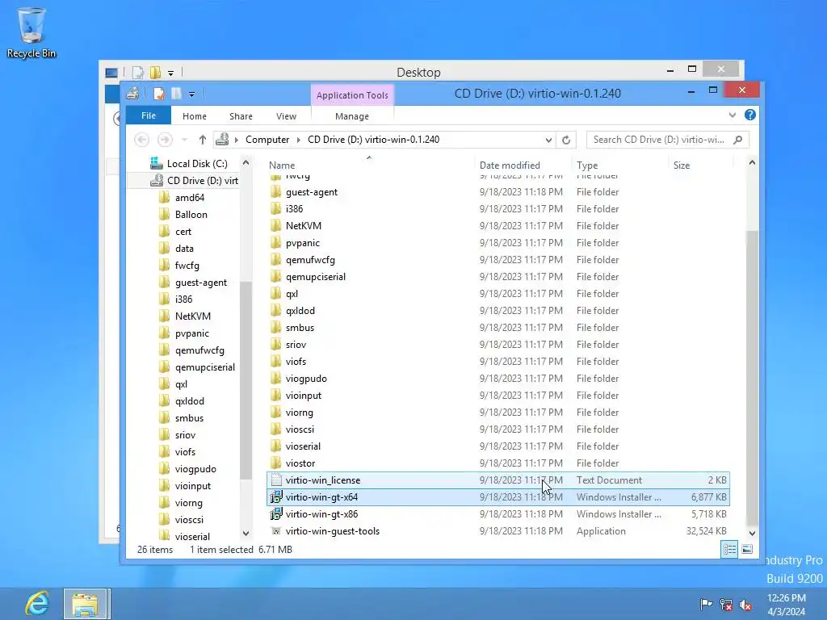
Task: Click the muted volume tray icon
Action: coord(745,605)
